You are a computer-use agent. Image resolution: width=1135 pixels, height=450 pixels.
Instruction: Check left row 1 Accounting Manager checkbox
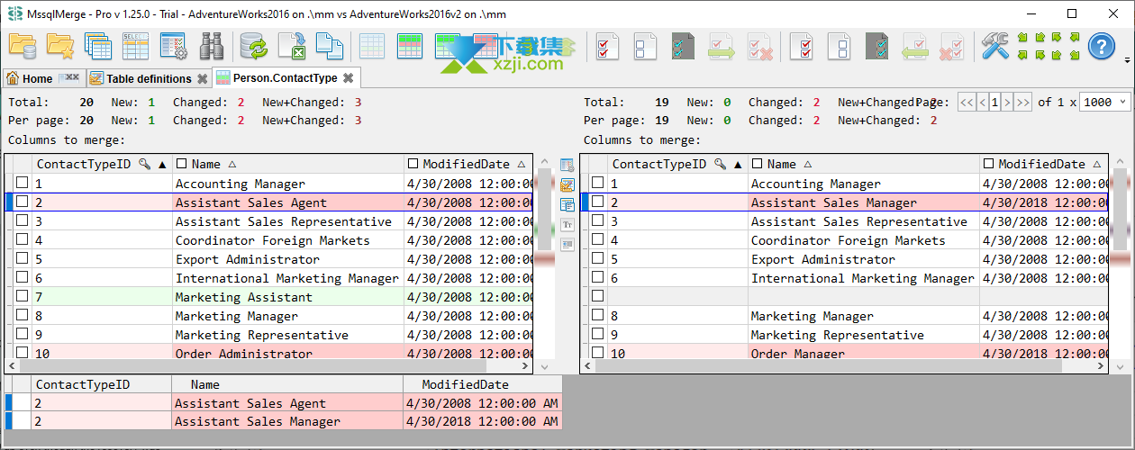point(22,184)
